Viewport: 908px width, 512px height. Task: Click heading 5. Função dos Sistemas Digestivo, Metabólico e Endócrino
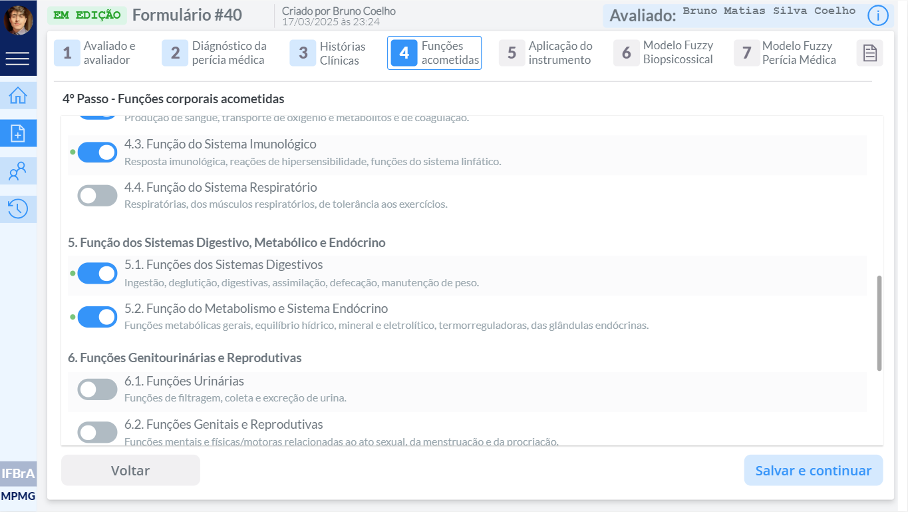(227, 243)
